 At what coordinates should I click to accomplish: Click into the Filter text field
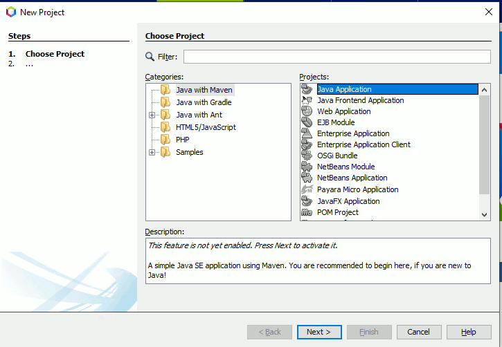[x=337, y=57]
